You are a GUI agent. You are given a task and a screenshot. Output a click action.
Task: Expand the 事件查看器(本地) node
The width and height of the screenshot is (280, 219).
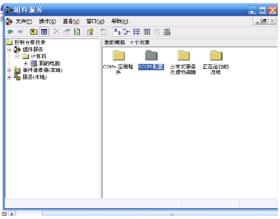(9, 70)
